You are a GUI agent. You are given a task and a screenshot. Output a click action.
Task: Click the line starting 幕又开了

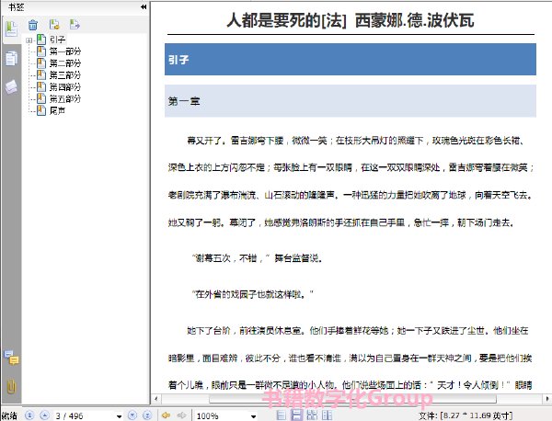pyautogui.click(x=355, y=141)
